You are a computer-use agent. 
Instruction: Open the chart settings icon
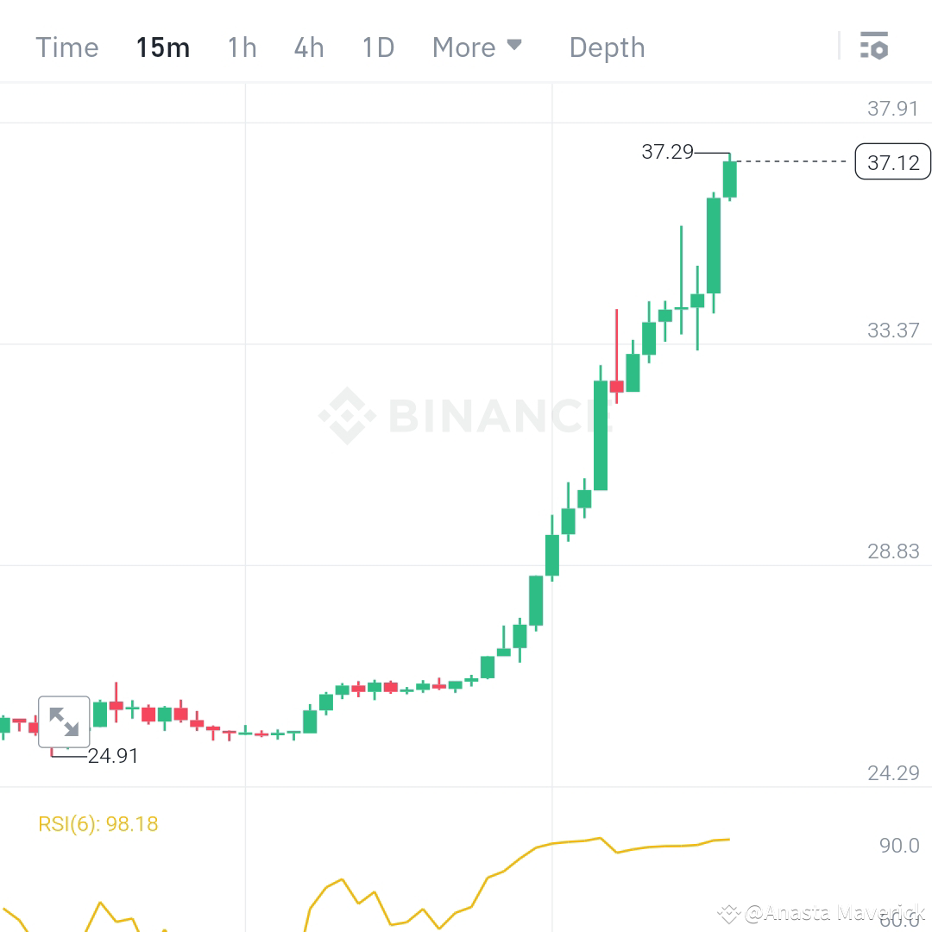point(875,47)
